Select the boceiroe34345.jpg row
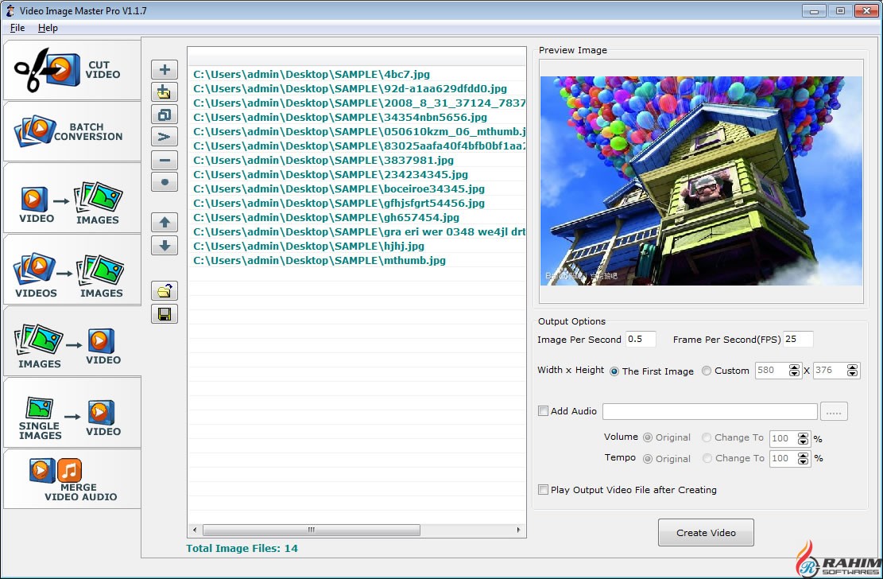883x579 pixels. pyautogui.click(x=357, y=188)
